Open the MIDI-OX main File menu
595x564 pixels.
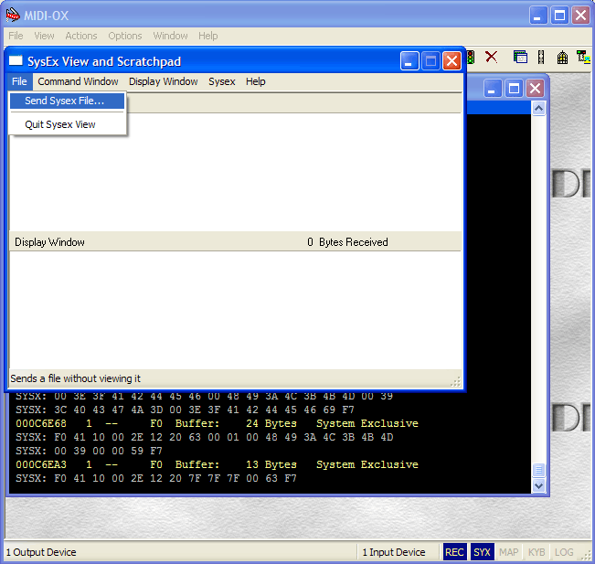(x=16, y=36)
